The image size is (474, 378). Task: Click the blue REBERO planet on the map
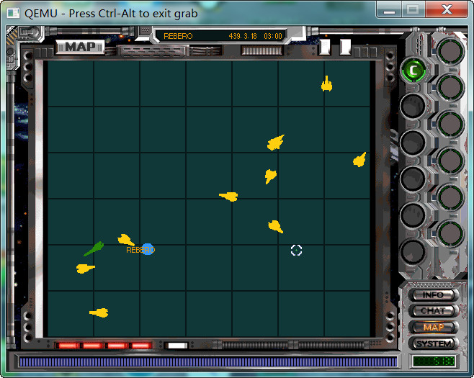coord(148,249)
